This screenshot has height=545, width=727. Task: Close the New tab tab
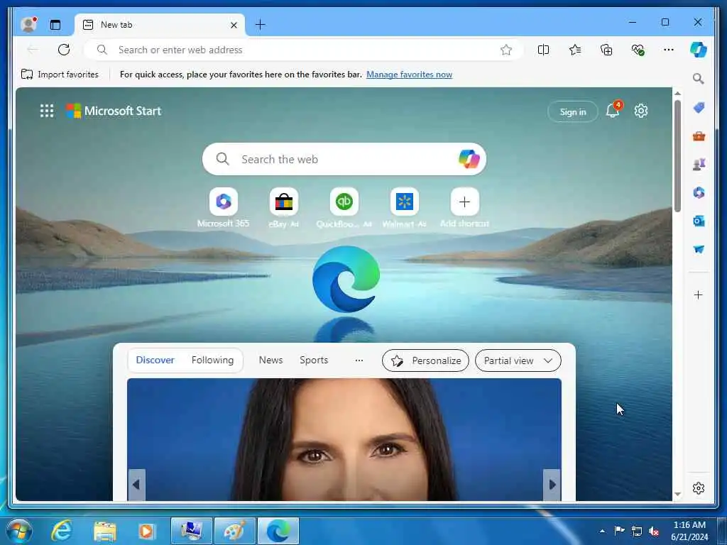234,25
